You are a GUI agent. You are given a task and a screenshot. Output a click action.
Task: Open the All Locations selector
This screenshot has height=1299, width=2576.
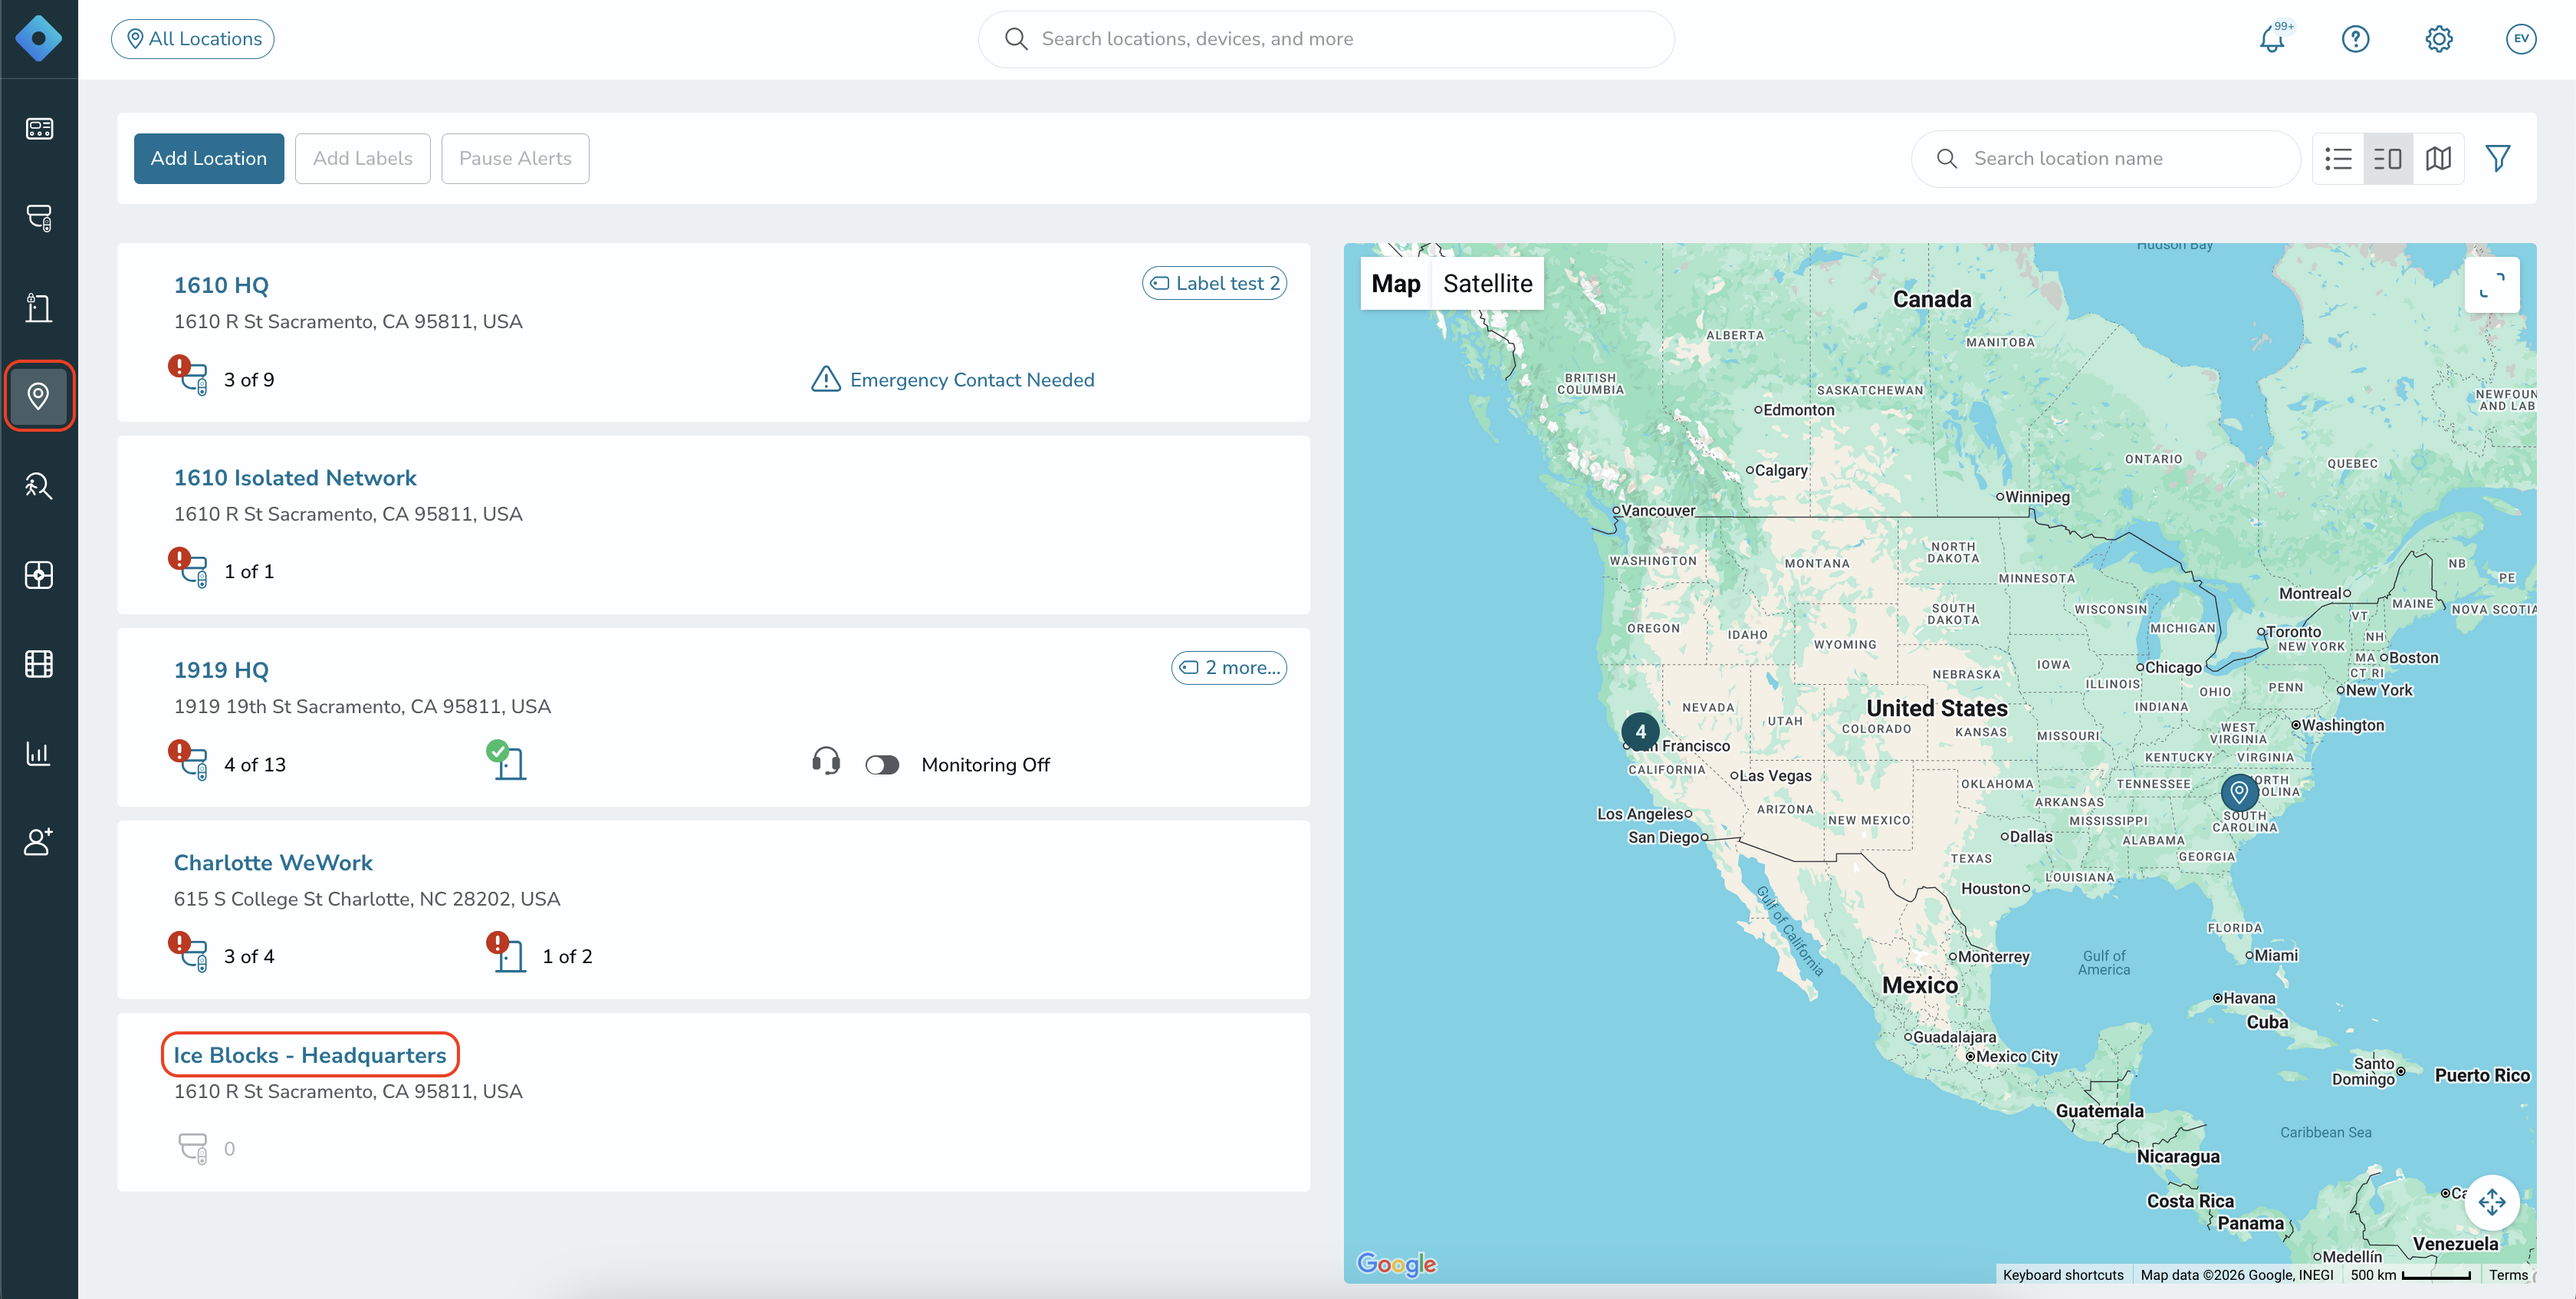[x=193, y=39]
